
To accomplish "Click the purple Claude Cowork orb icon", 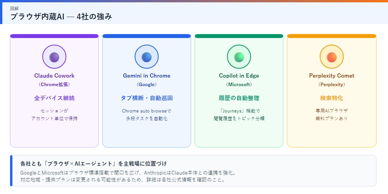I will (x=54, y=57).
